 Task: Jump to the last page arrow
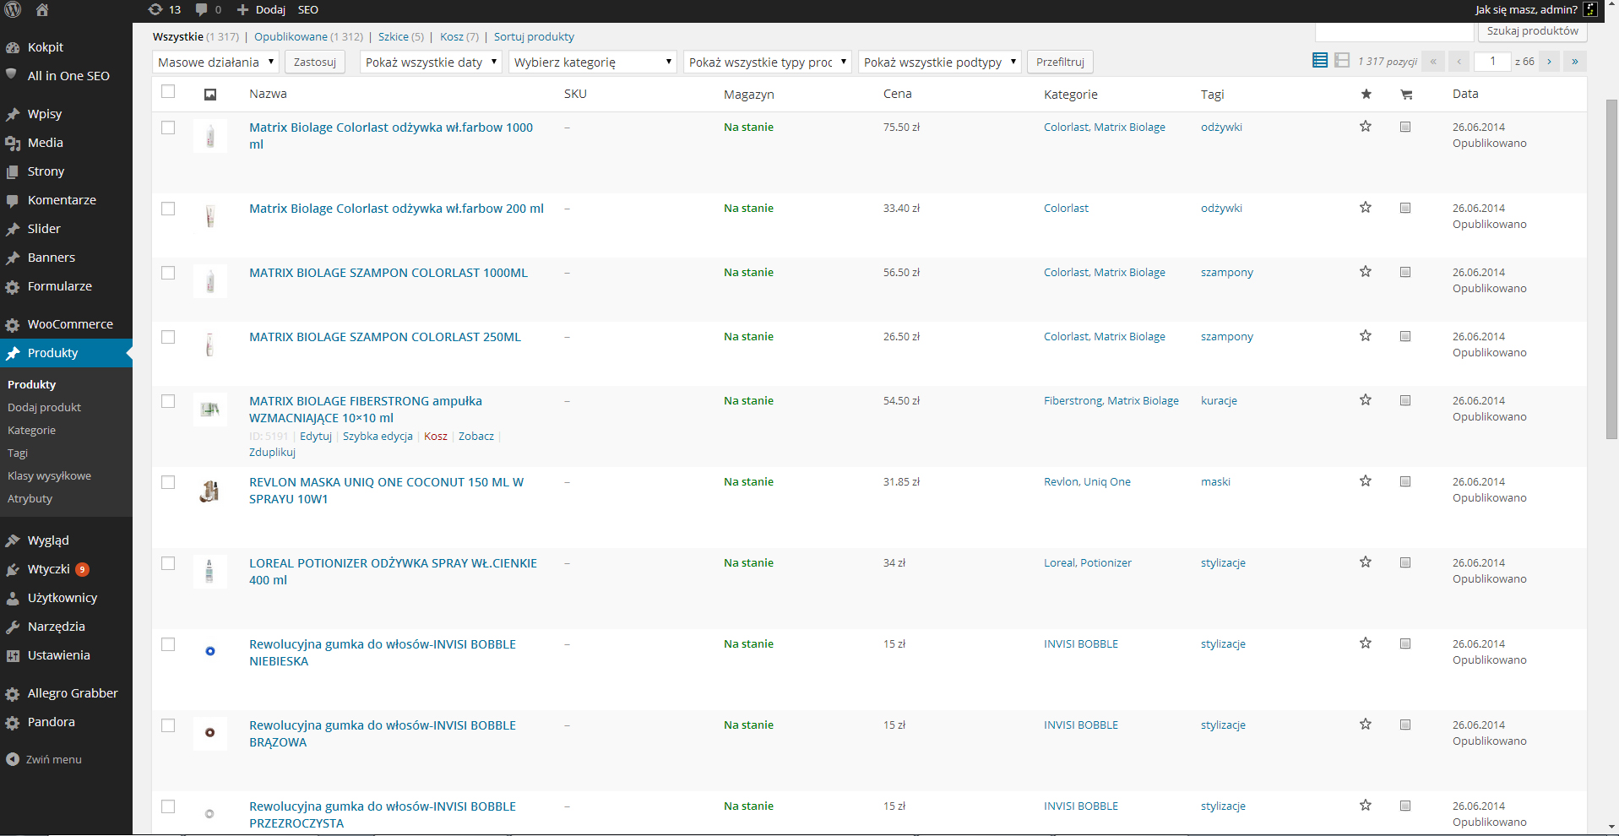pos(1575,62)
